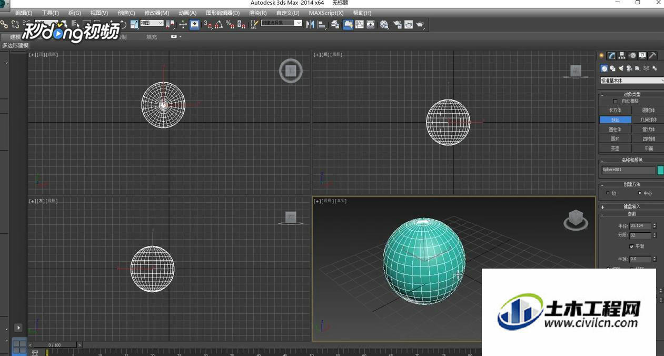The width and height of the screenshot is (664, 356).
Task: Click the Align tool icon
Action: coord(322,24)
